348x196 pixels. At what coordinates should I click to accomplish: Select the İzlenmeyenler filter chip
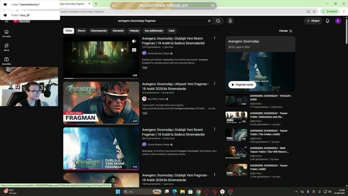pos(99,31)
